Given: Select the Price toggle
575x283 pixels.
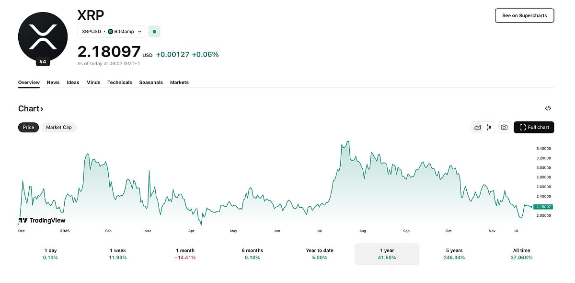Looking at the screenshot, I should coord(29,127).
